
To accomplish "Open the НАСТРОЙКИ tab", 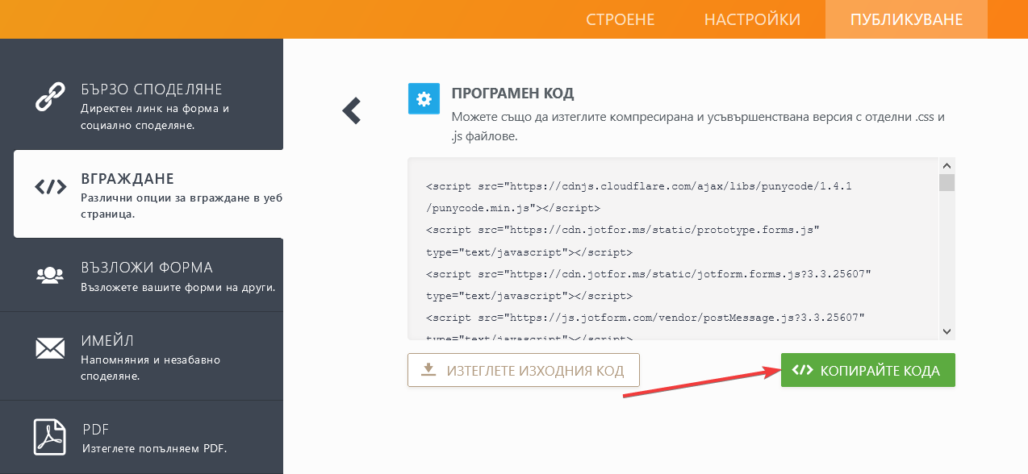I will (752, 19).
